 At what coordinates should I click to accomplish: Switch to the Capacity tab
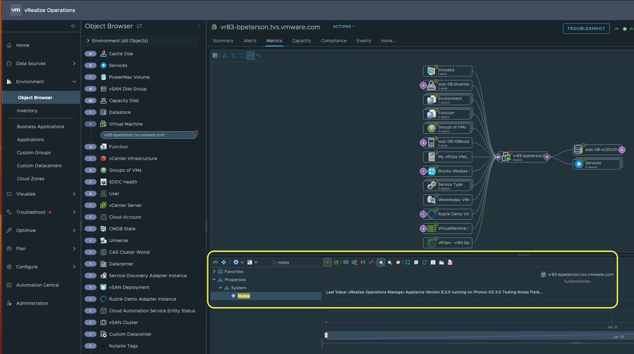(x=301, y=41)
